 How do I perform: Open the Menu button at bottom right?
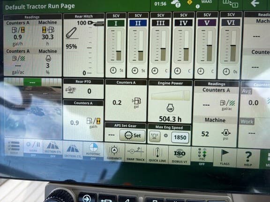click(266, 159)
